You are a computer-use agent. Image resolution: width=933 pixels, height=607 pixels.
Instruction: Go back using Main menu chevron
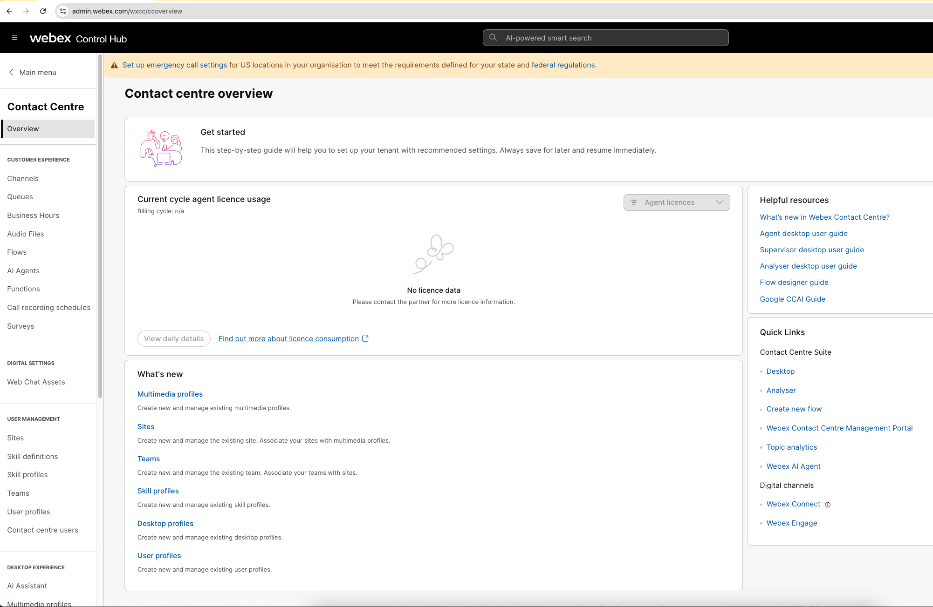point(11,72)
